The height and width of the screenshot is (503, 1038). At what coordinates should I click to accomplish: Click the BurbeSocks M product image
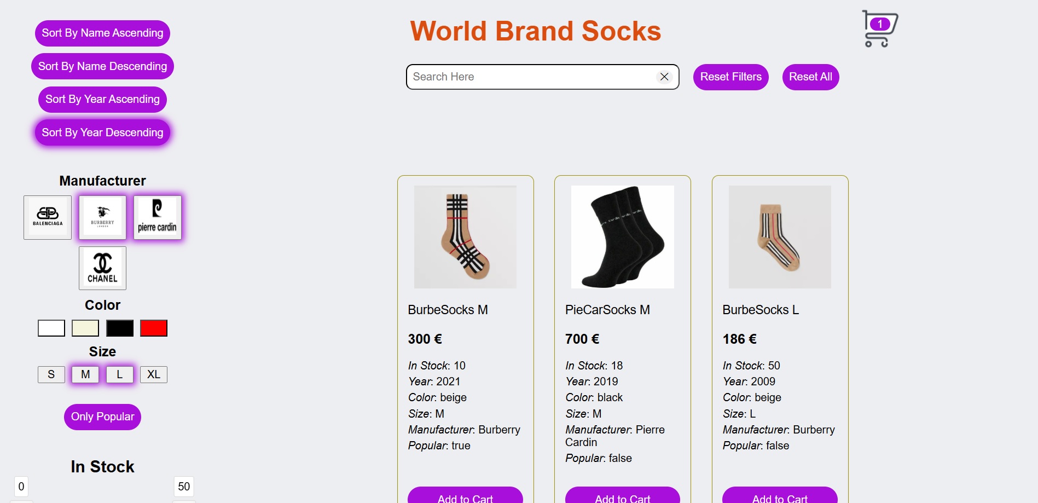(465, 236)
